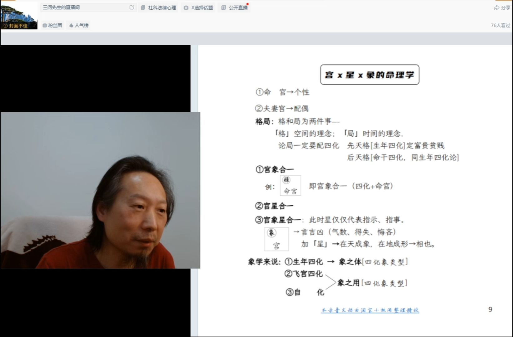
Task: Open the 社科法律心理 category selector
Action: (x=159, y=7)
